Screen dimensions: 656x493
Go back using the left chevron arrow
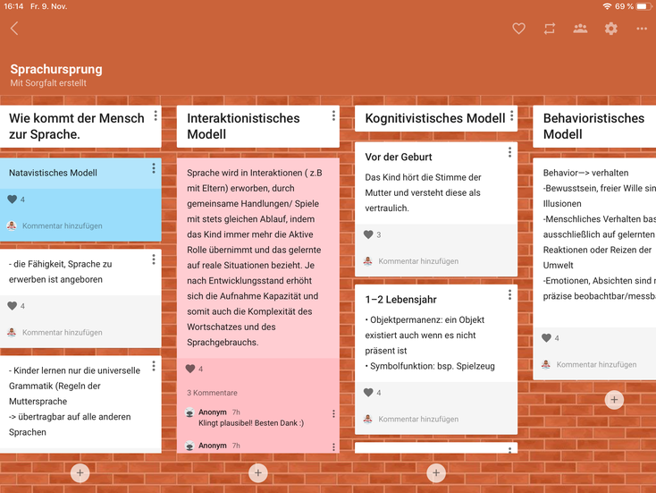[14, 29]
